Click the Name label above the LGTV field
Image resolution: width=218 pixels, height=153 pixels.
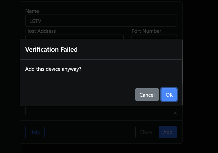[32, 11]
